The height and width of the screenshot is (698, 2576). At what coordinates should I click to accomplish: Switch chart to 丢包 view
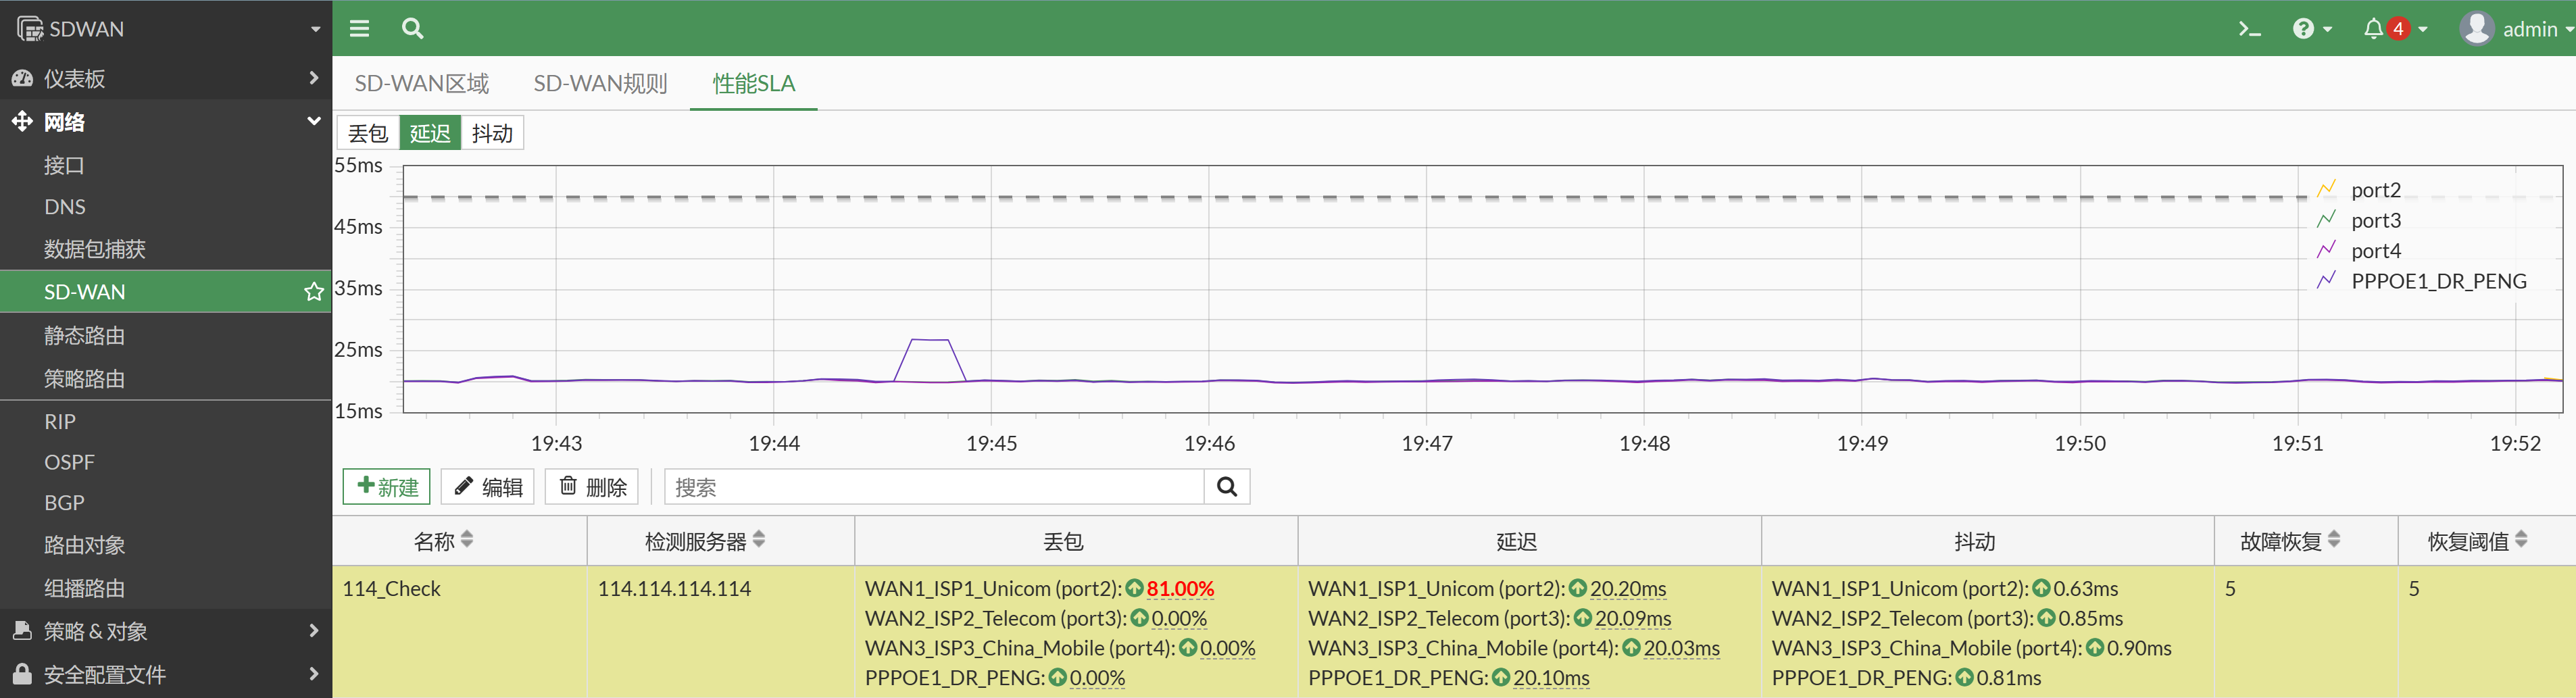point(368,133)
